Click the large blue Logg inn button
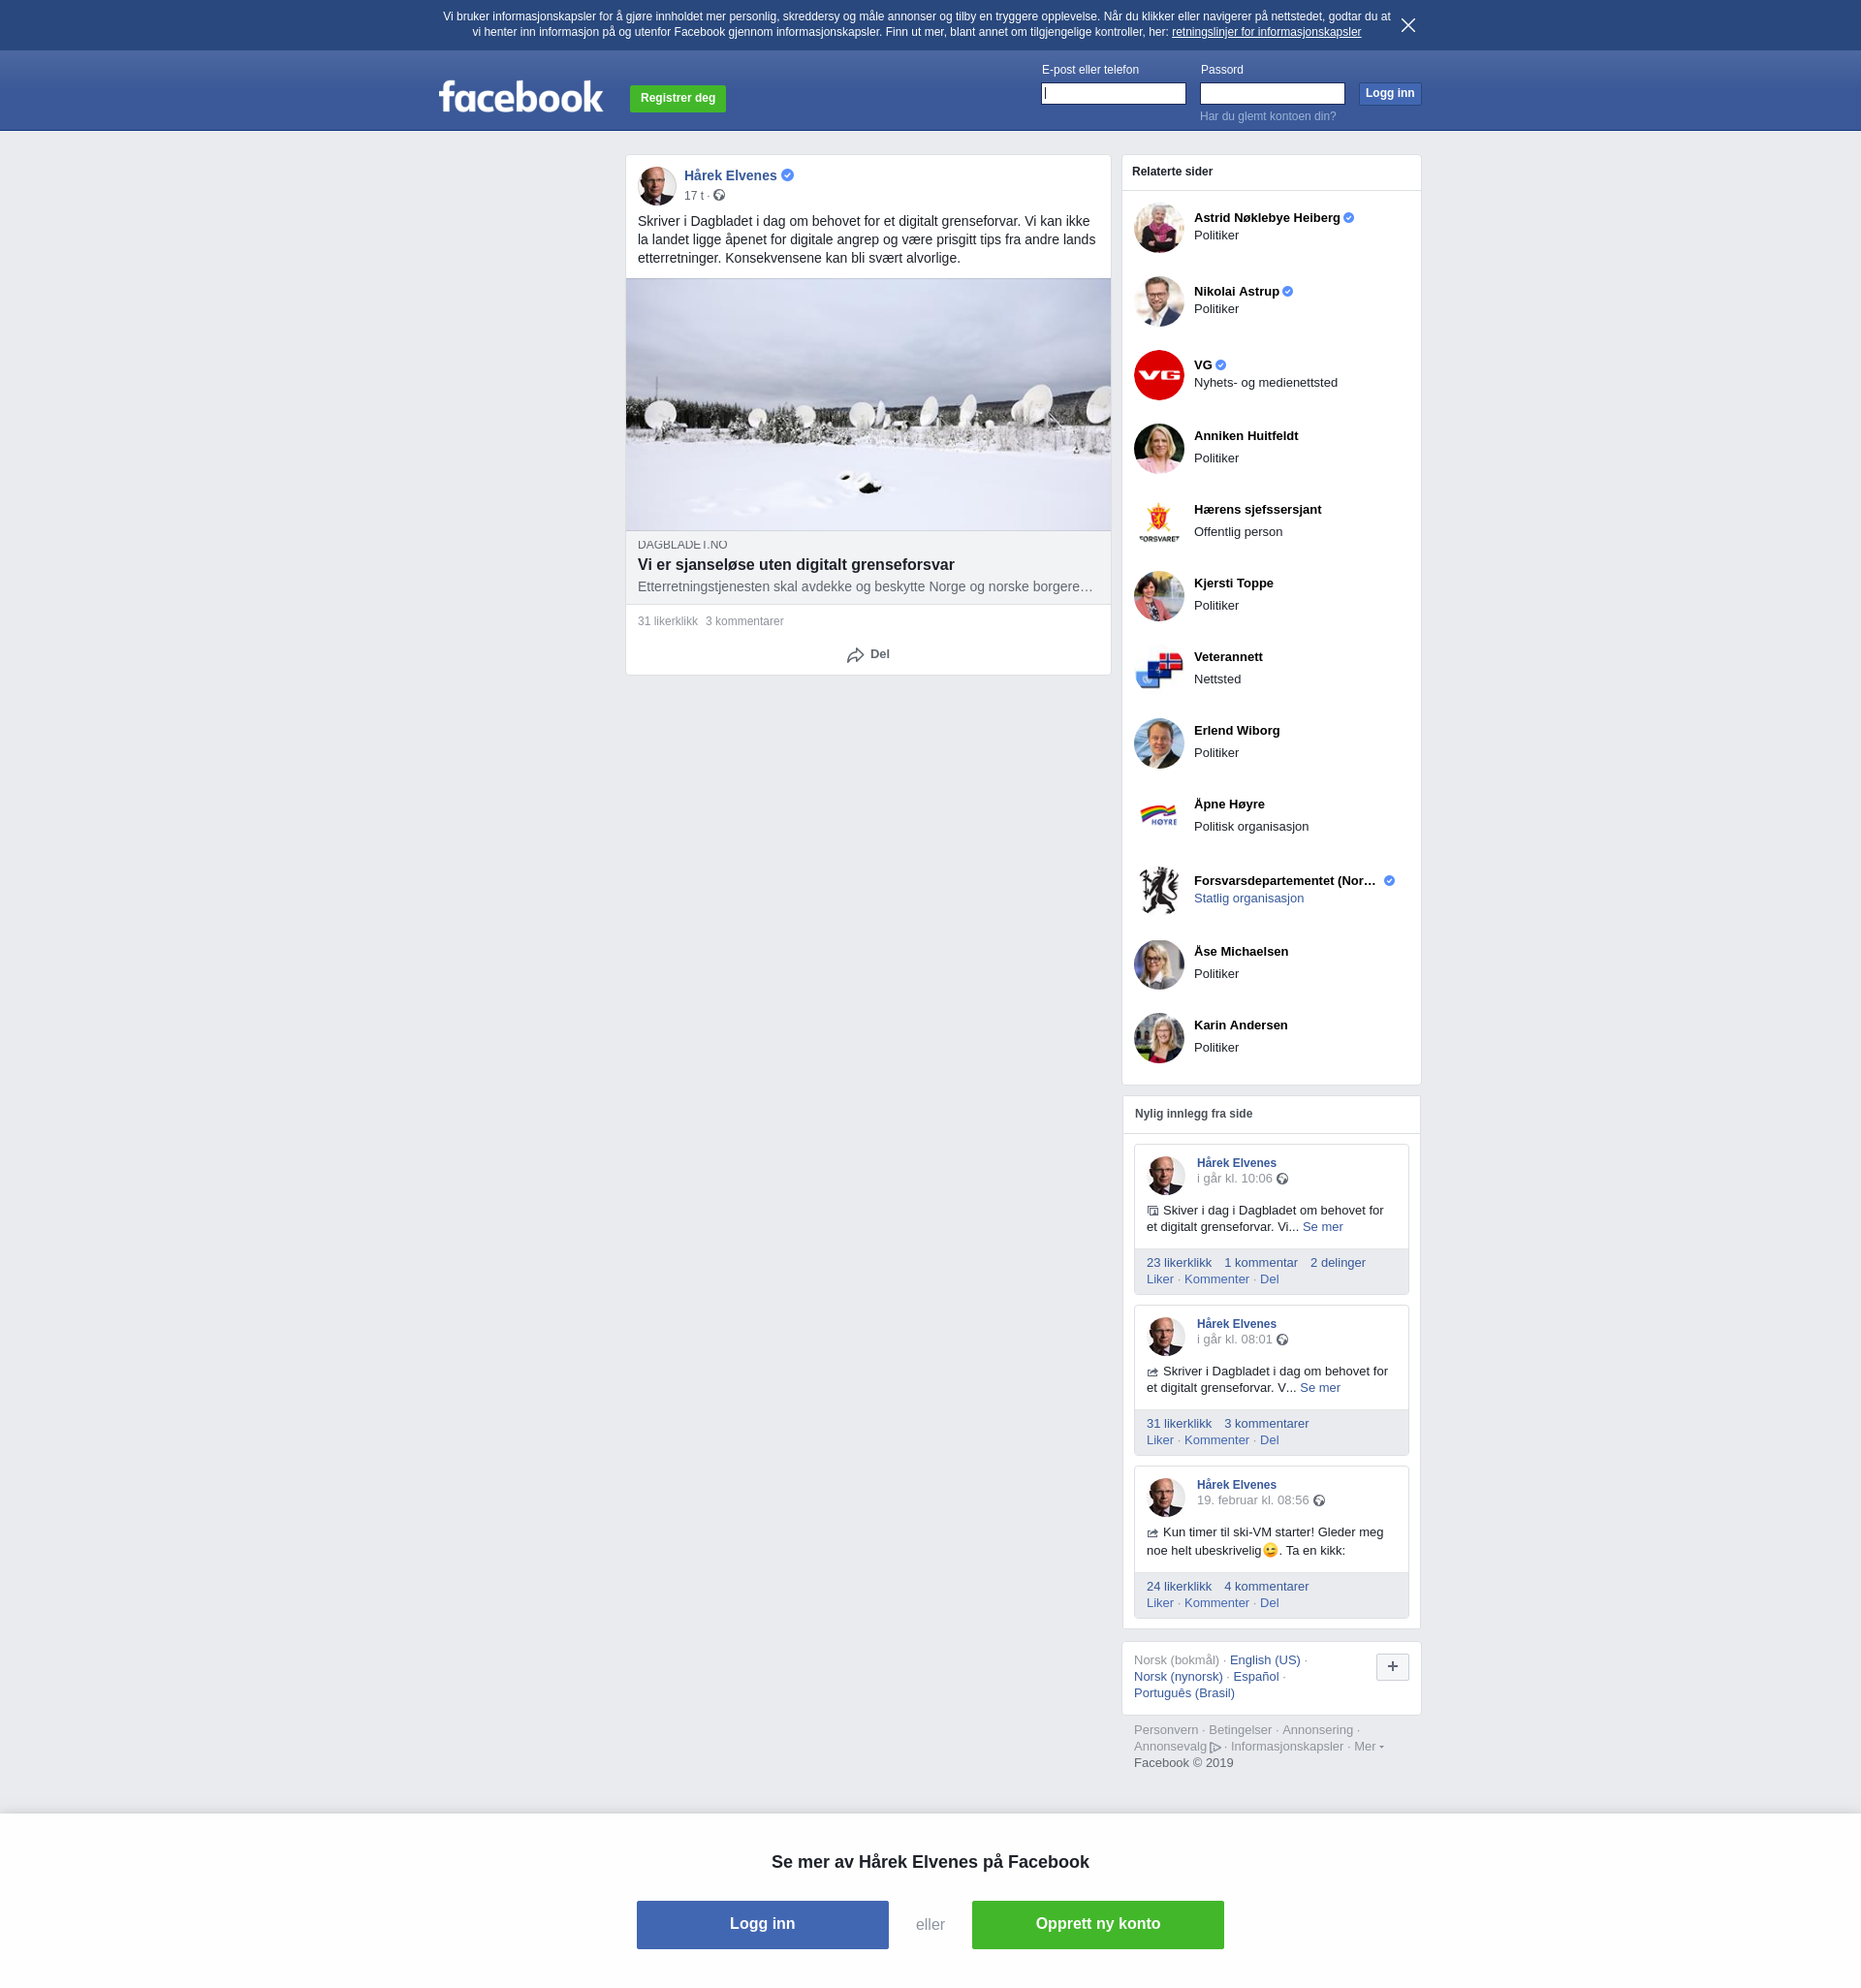This screenshot has width=1861, height=1988. [762, 1924]
